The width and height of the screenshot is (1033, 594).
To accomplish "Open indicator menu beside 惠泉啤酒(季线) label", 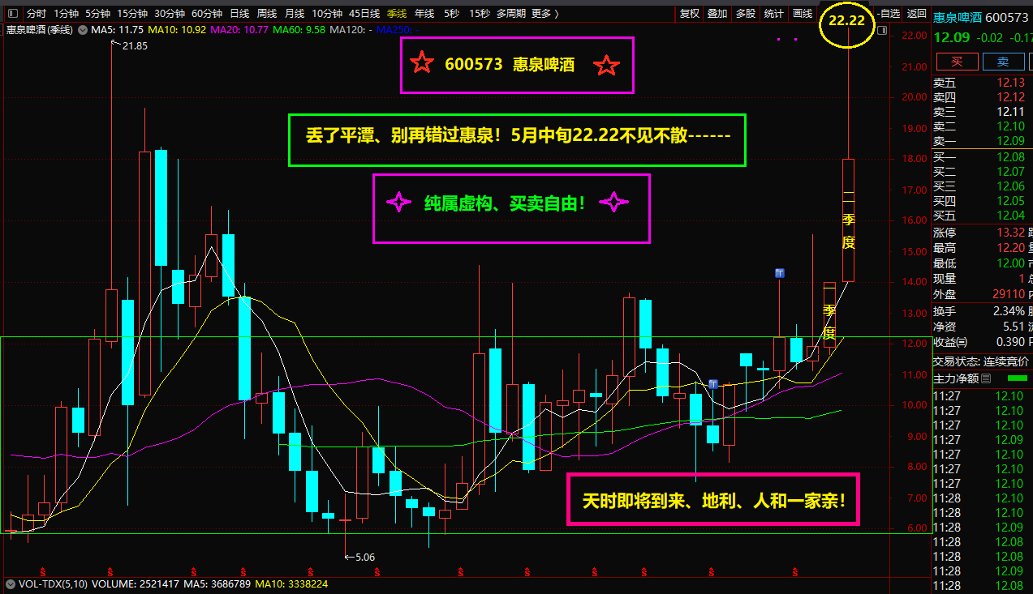I will (82, 30).
